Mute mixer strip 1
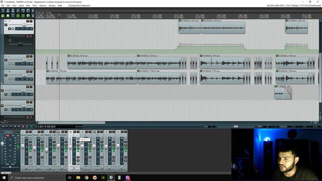The image size is (322, 181). [27, 132]
